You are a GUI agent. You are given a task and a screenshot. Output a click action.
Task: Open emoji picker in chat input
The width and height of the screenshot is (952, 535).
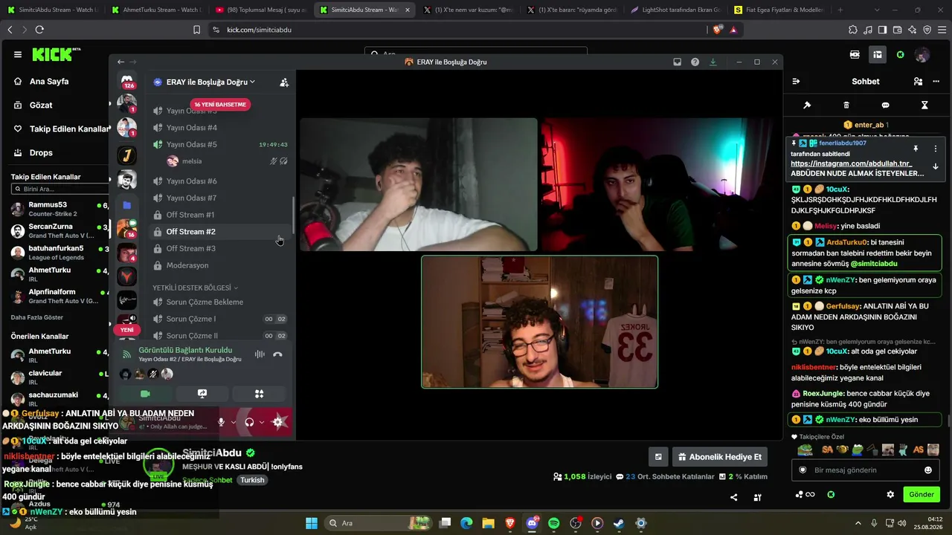(x=927, y=470)
